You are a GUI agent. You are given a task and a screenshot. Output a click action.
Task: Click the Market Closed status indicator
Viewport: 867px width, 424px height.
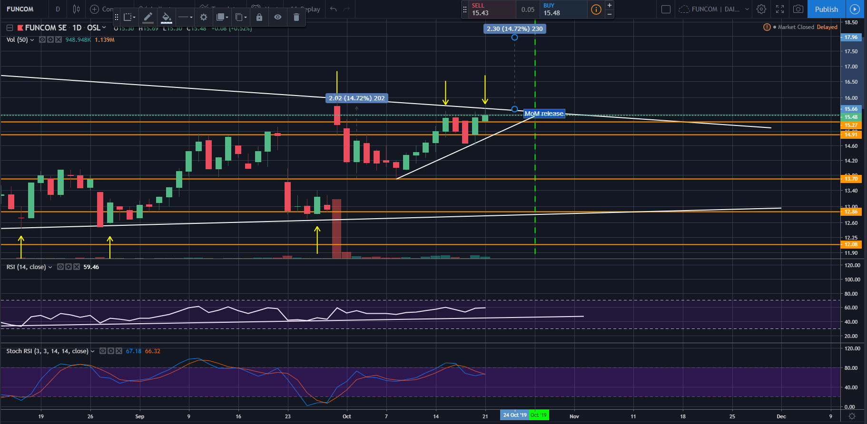pyautogui.click(x=793, y=27)
